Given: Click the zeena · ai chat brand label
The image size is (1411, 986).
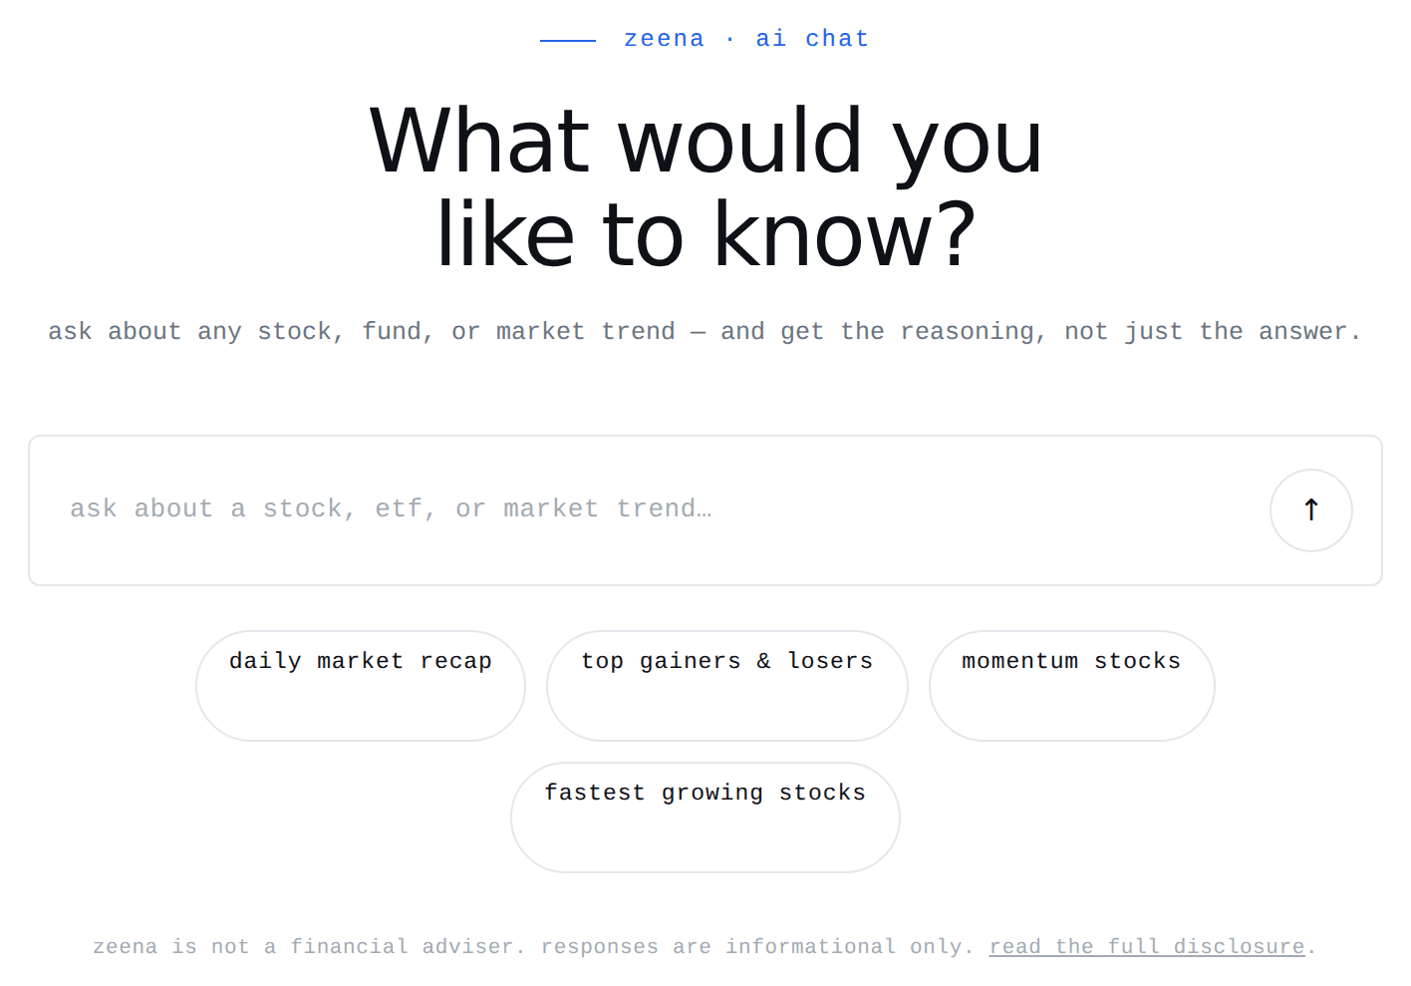Looking at the screenshot, I should point(746,39).
